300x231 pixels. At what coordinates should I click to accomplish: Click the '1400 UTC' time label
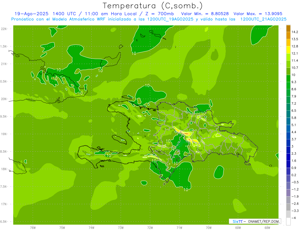(x=64, y=14)
